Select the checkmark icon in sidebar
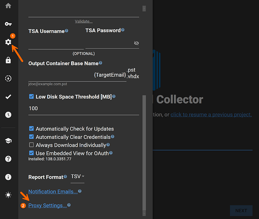259x219 pixels. 8,97
